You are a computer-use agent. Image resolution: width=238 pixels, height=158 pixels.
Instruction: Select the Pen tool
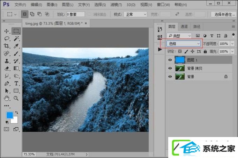coord(7,84)
